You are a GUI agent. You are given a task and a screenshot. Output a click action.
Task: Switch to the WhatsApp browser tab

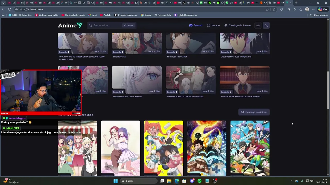tap(229, 3)
